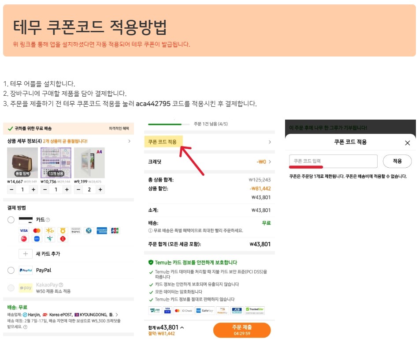Select the PayPal radio button
419x350 pixels.
click(11, 271)
